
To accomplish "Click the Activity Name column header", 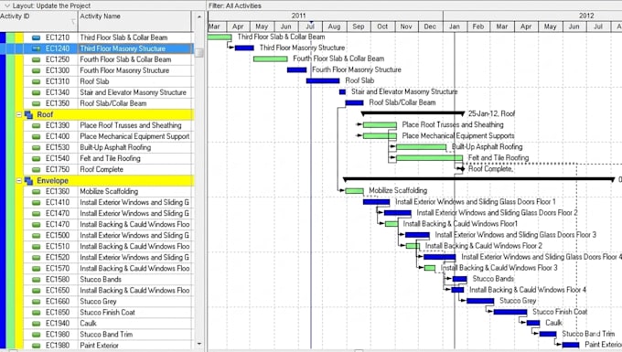I will click(134, 21).
